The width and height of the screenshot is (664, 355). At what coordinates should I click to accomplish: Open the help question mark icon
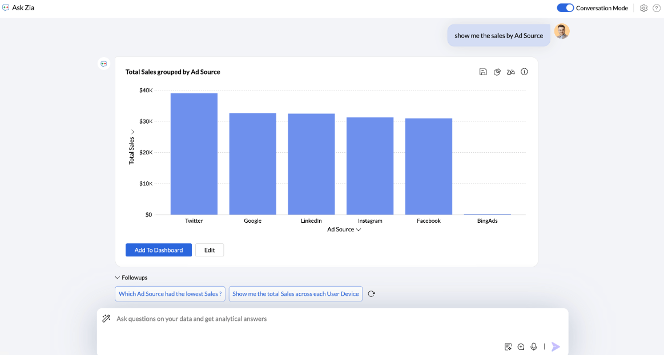[x=657, y=8]
